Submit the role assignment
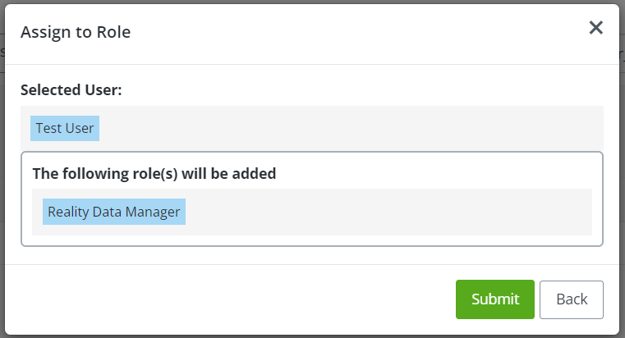625x338 pixels. [x=495, y=299]
